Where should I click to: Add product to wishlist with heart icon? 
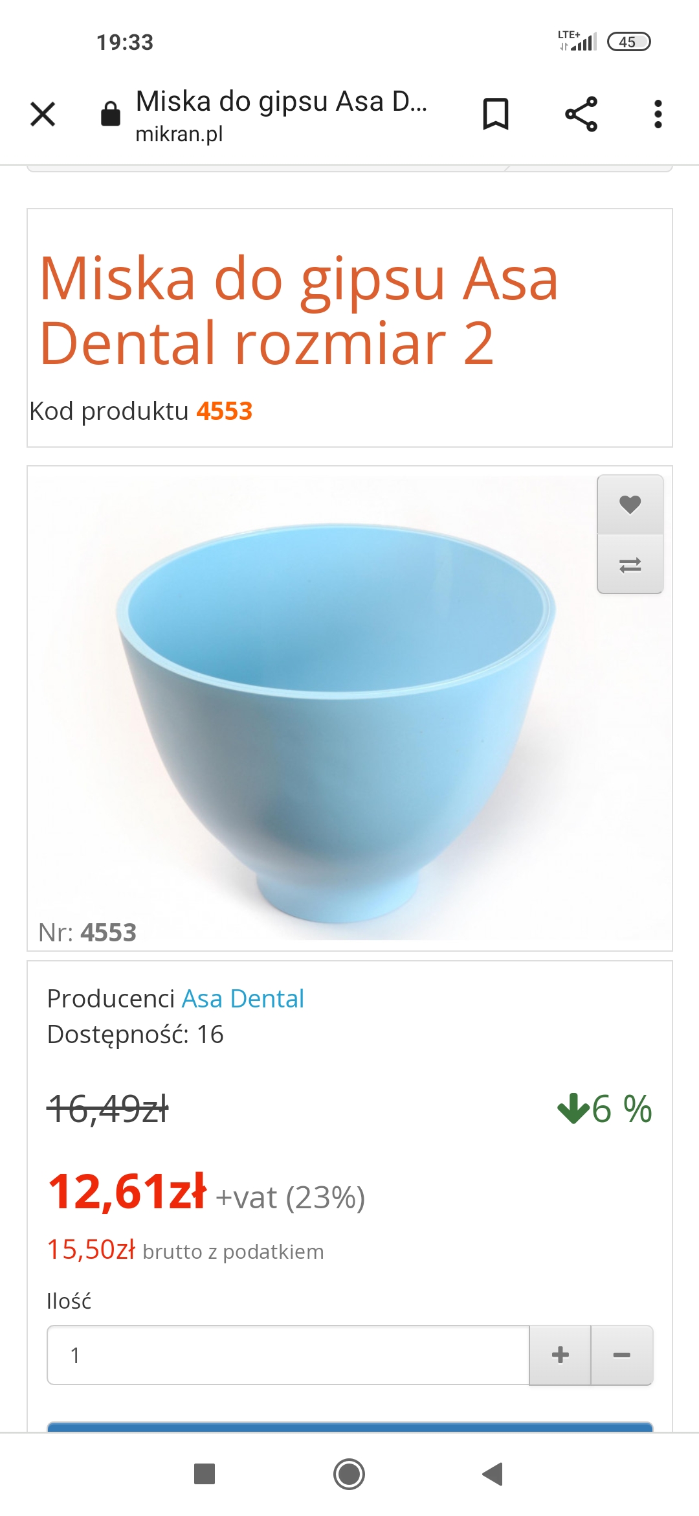630,505
